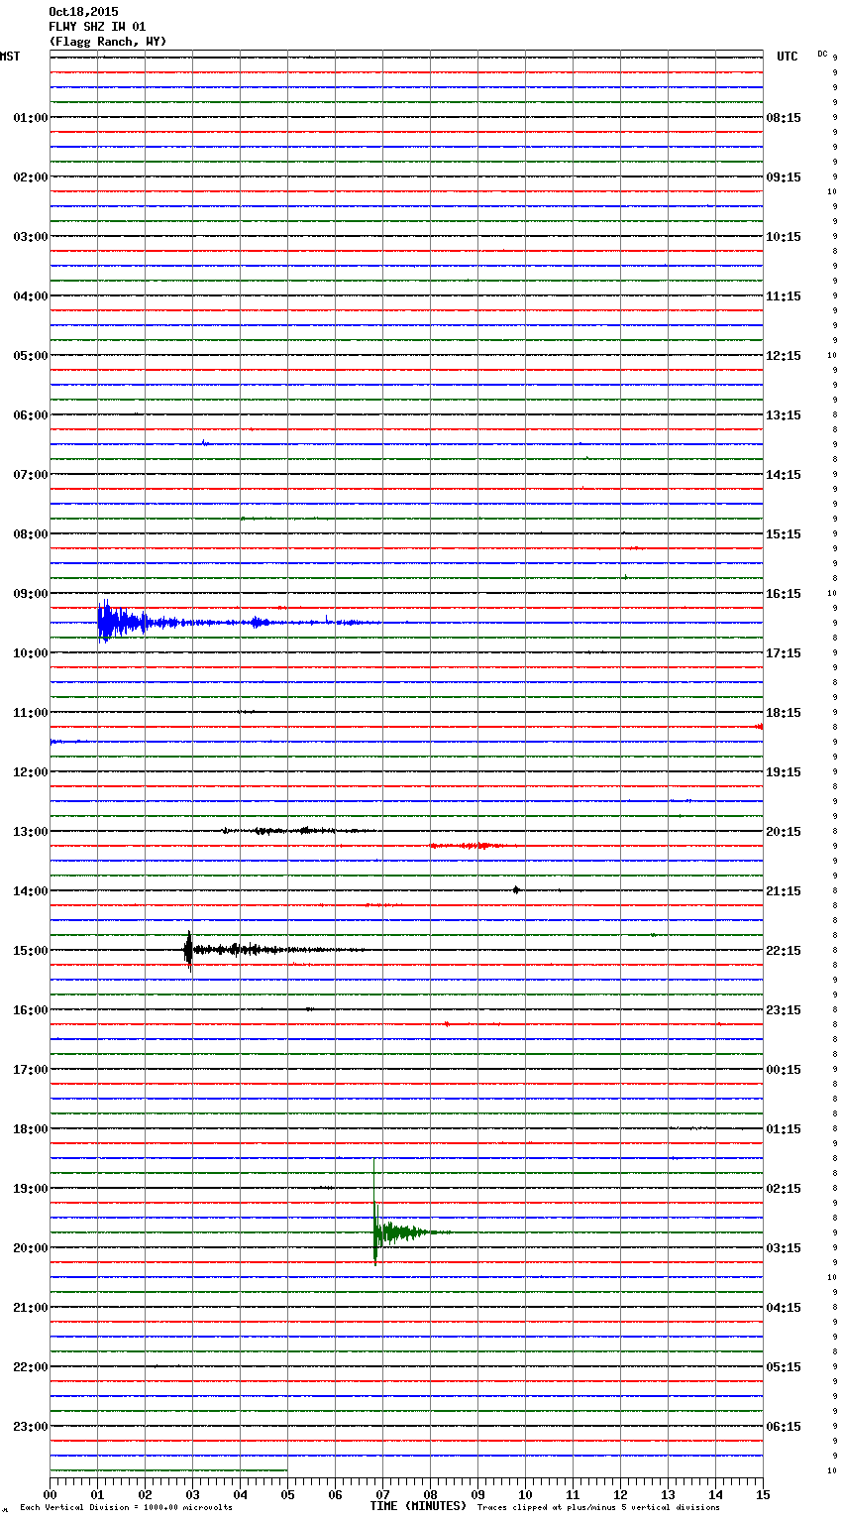
Task: Click the 18:15 UTC time label
Action: [x=784, y=713]
